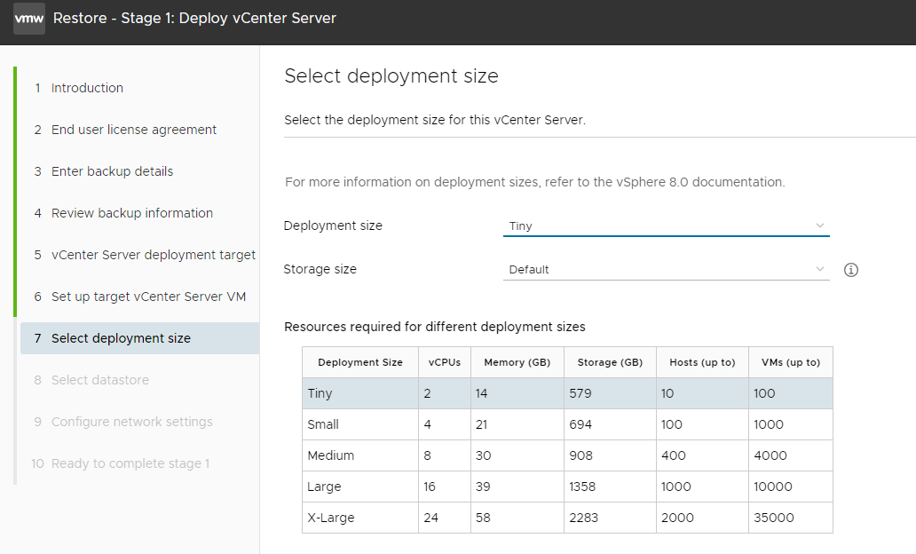Viewport: 916px width, 554px height.
Task: Click the info icon beside Storage size
Action: (850, 269)
